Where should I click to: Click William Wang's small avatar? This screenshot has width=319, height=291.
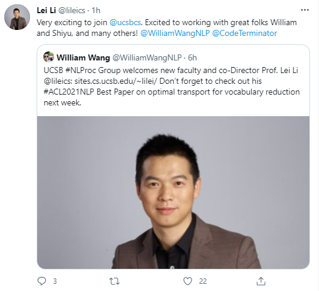(49, 57)
